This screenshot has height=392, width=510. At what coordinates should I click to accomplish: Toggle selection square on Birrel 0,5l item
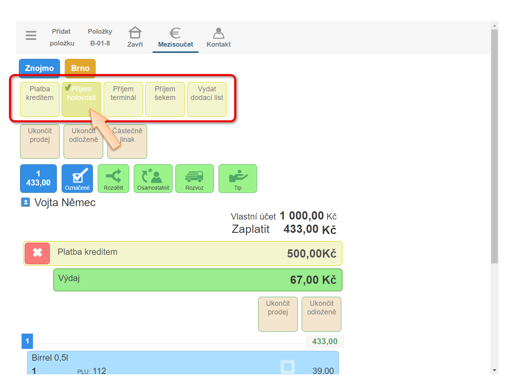pos(288,367)
